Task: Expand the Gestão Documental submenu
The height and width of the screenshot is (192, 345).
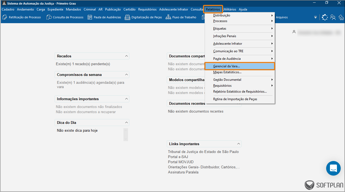Action: 240,80
